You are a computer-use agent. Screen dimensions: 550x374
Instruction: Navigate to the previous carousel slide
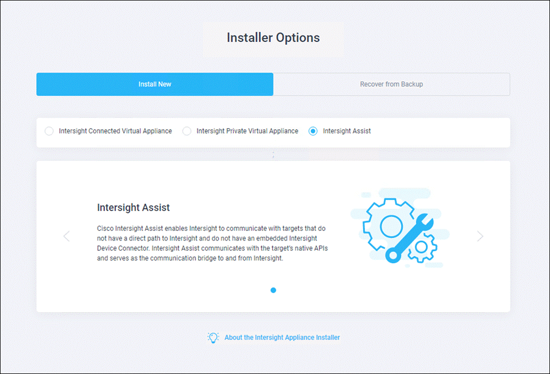(66, 236)
